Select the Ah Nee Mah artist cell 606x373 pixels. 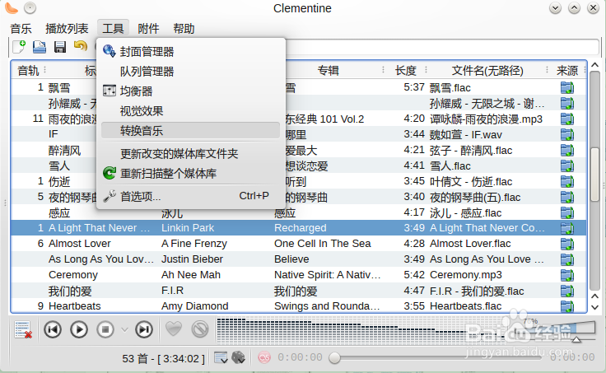pos(191,275)
